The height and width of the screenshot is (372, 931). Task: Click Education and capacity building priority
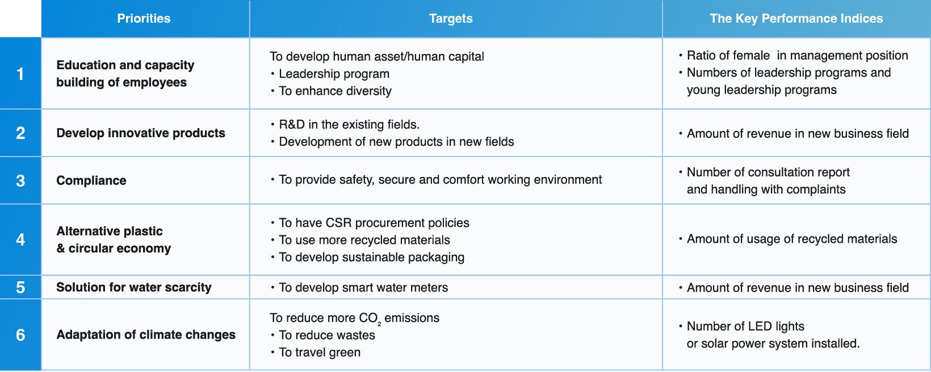click(125, 74)
